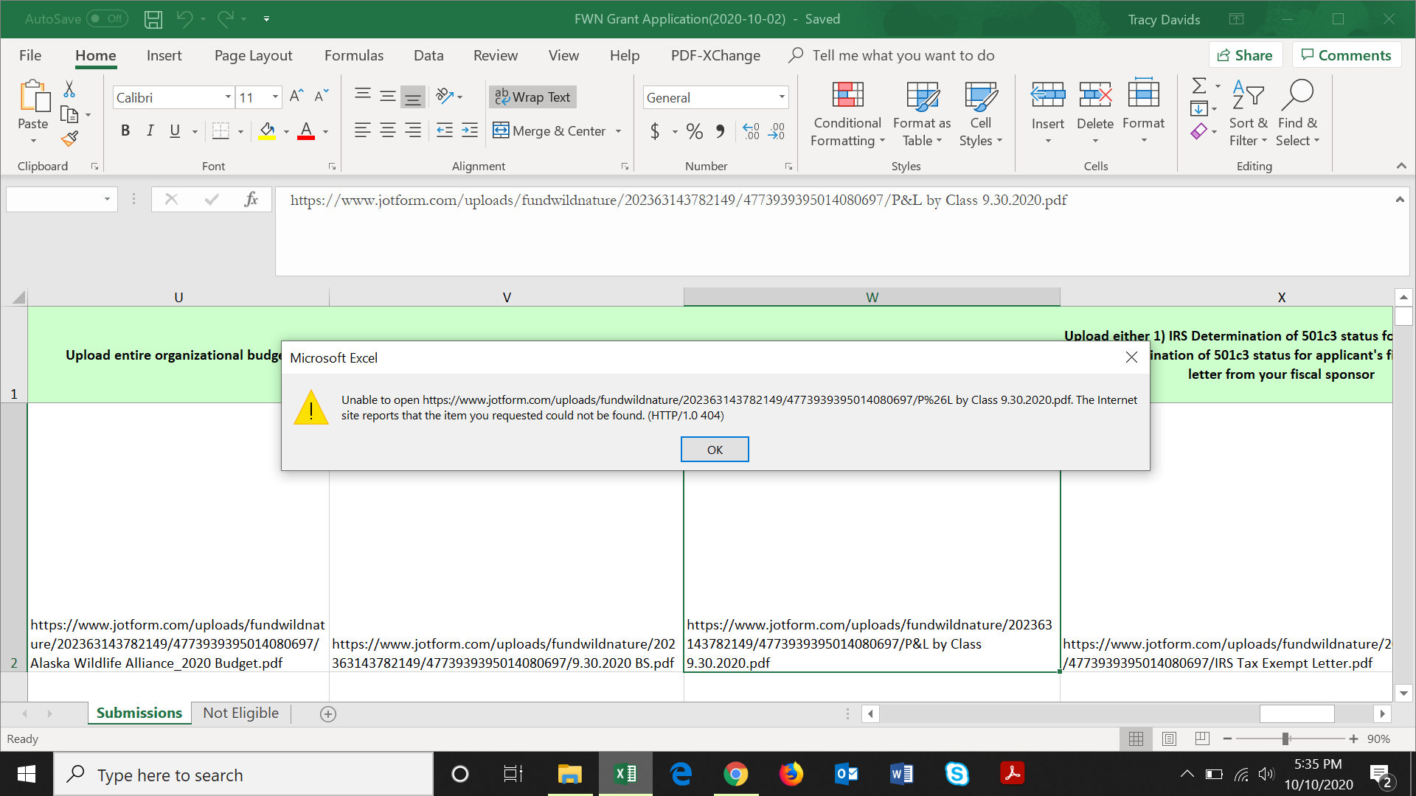Toggle AutoSave off switch
The image size is (1416, 796).
coord(106,18)
